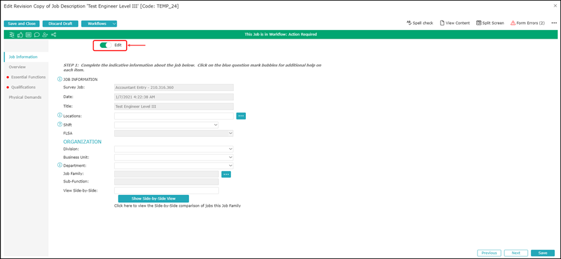Open the Business Unit dropdown
This screenshot has height=259, width=561.
pos(173,158)
